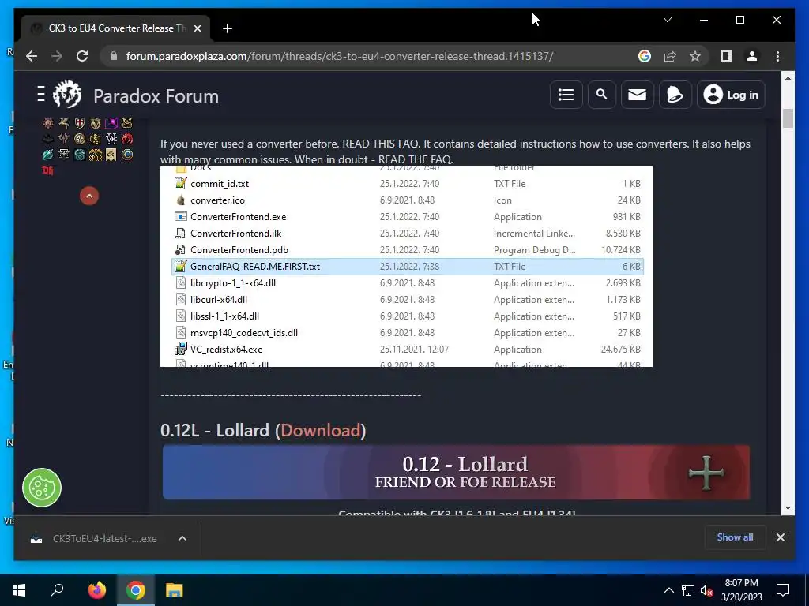Open the purple glowing square game icon
This screenshot has height=606, width=809.
[111, 123]
